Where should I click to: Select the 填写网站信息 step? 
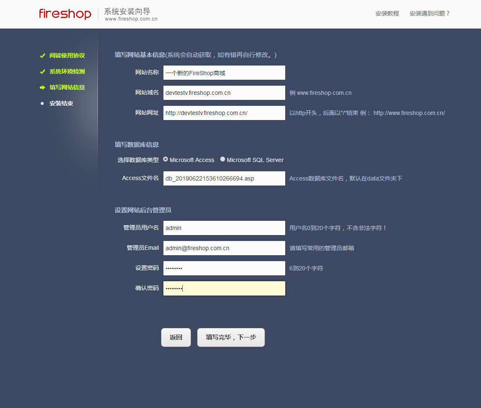click(x=67, y=87)
